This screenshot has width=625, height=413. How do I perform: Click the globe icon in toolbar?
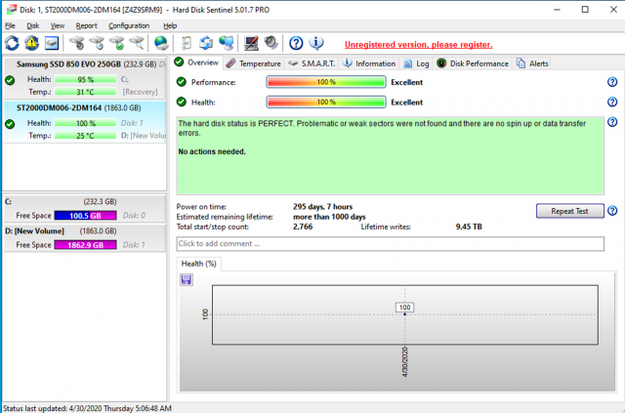161,44
